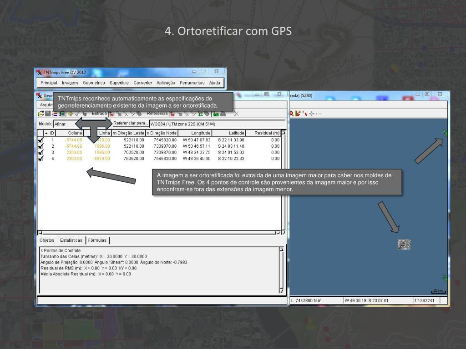Click the red icon right after Entrada label
Image resolution: width=466 pixels, height=349 pixels.
[112, 114]
